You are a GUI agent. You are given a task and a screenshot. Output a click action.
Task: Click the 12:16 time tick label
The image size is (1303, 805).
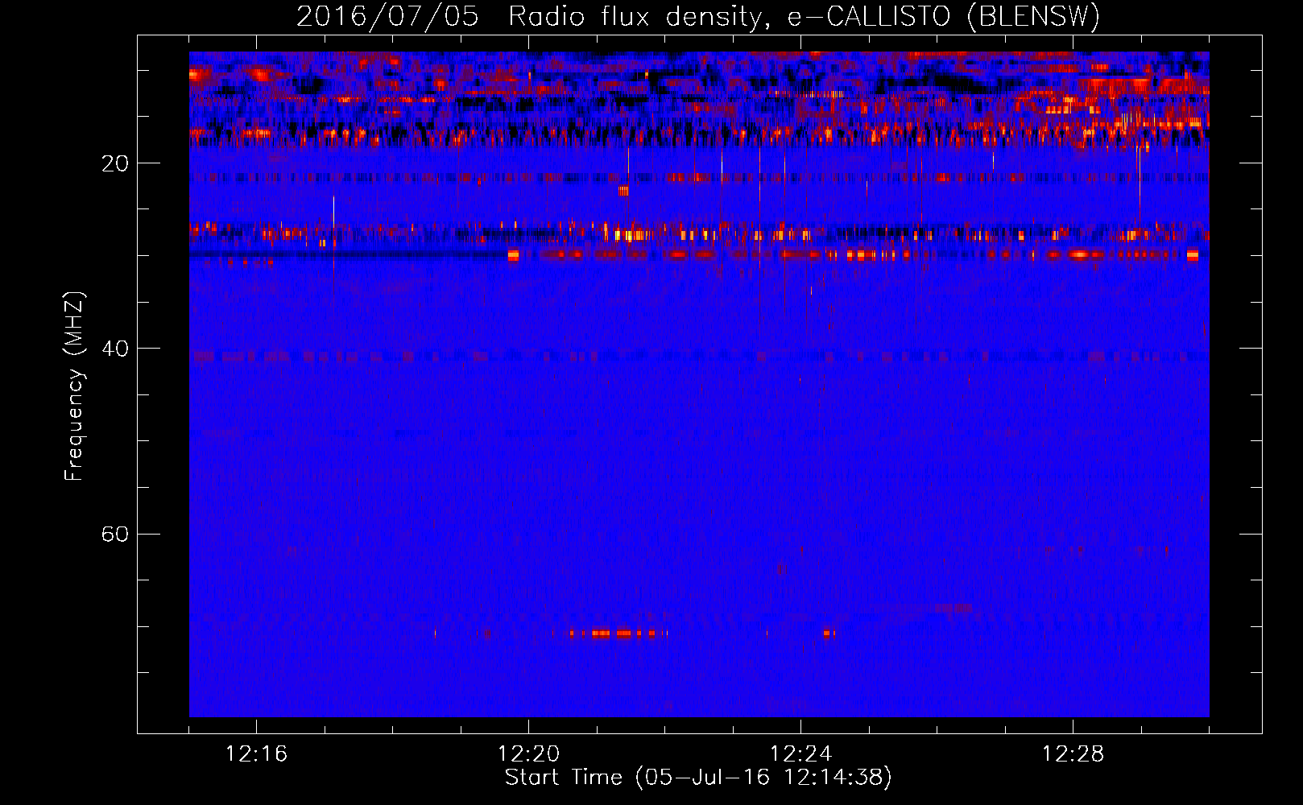click(x=256, y=754)
